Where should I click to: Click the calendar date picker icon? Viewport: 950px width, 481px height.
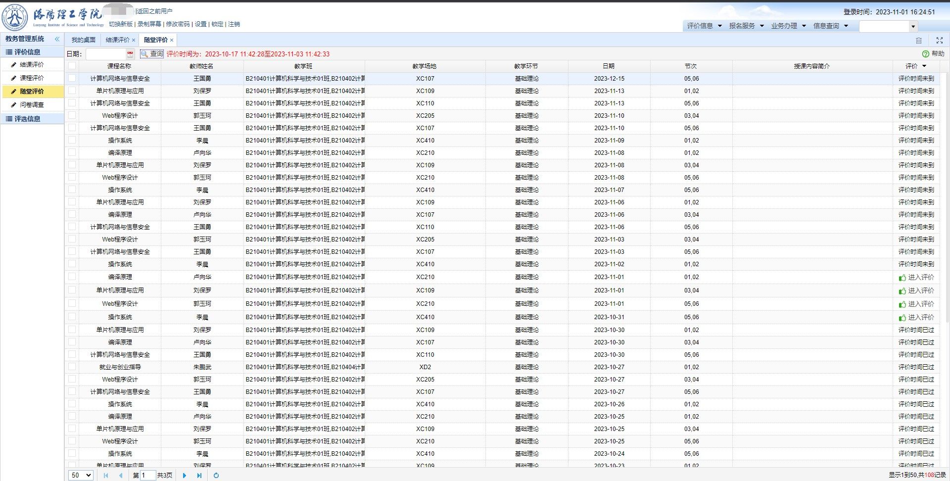130,54
